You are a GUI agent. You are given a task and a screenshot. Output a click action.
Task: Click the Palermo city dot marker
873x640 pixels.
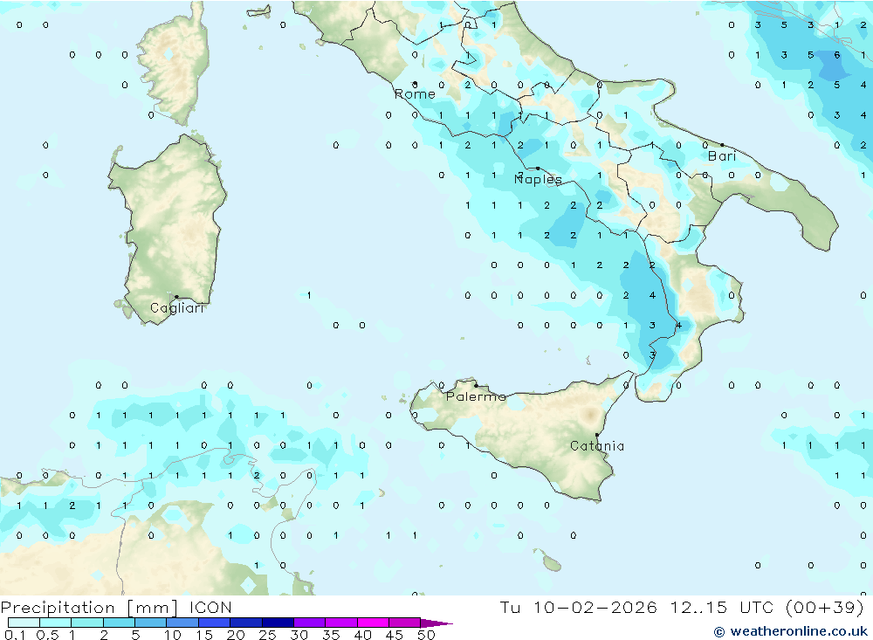tap(476, 385)
